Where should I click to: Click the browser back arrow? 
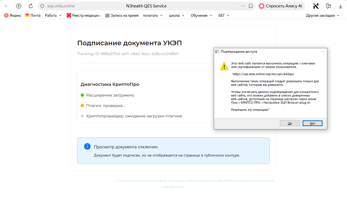tap(7, 6)
